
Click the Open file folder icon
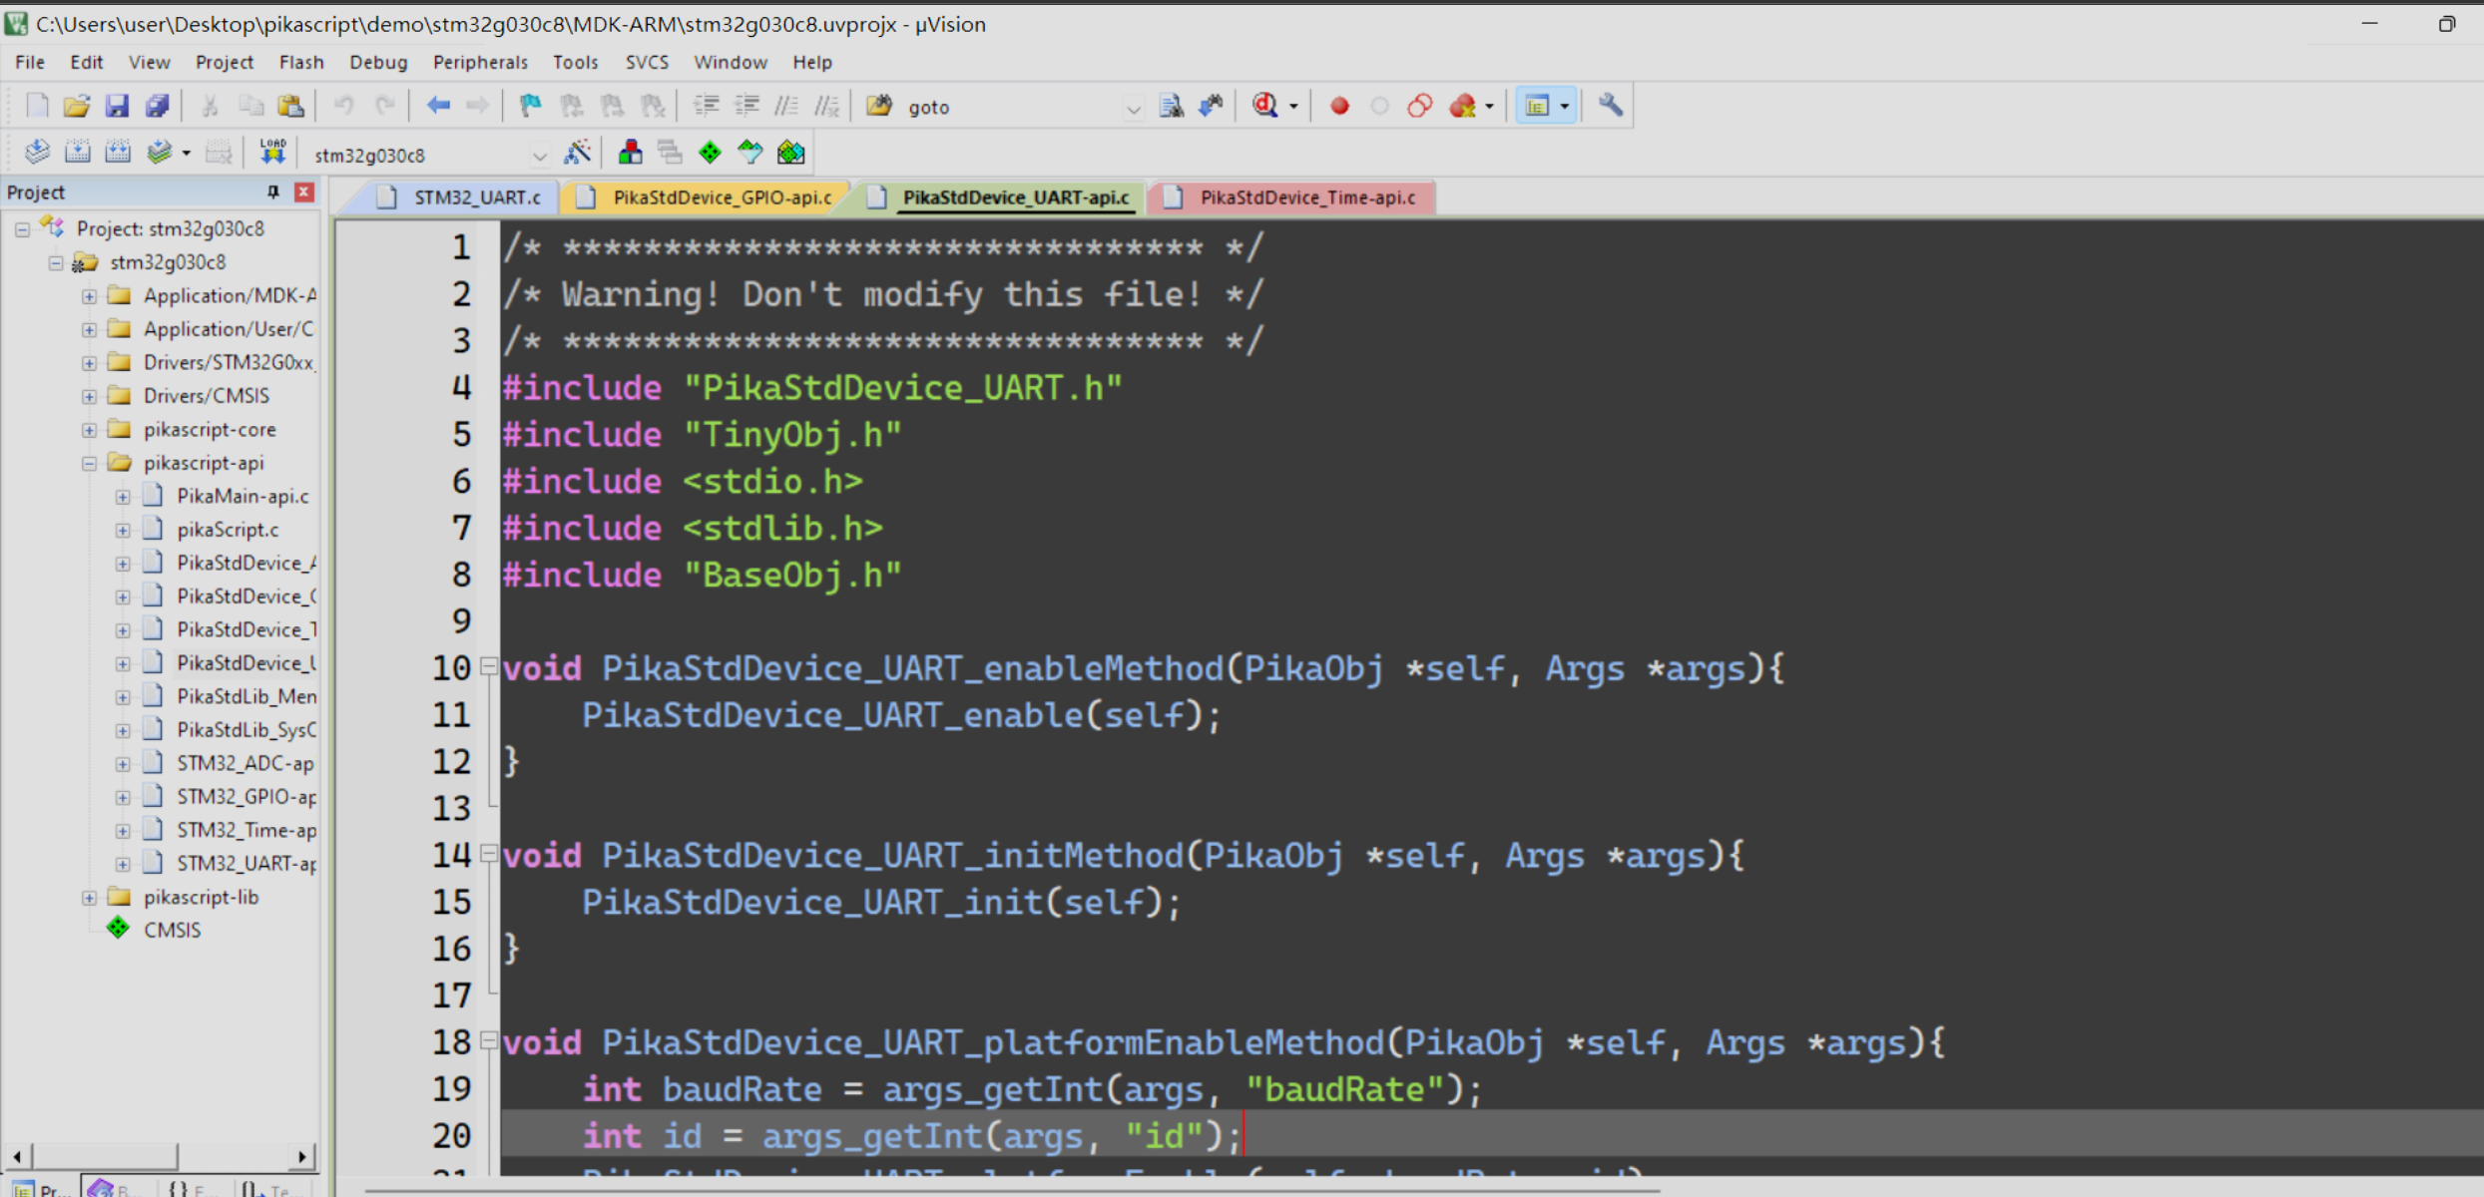click(77, 106)
